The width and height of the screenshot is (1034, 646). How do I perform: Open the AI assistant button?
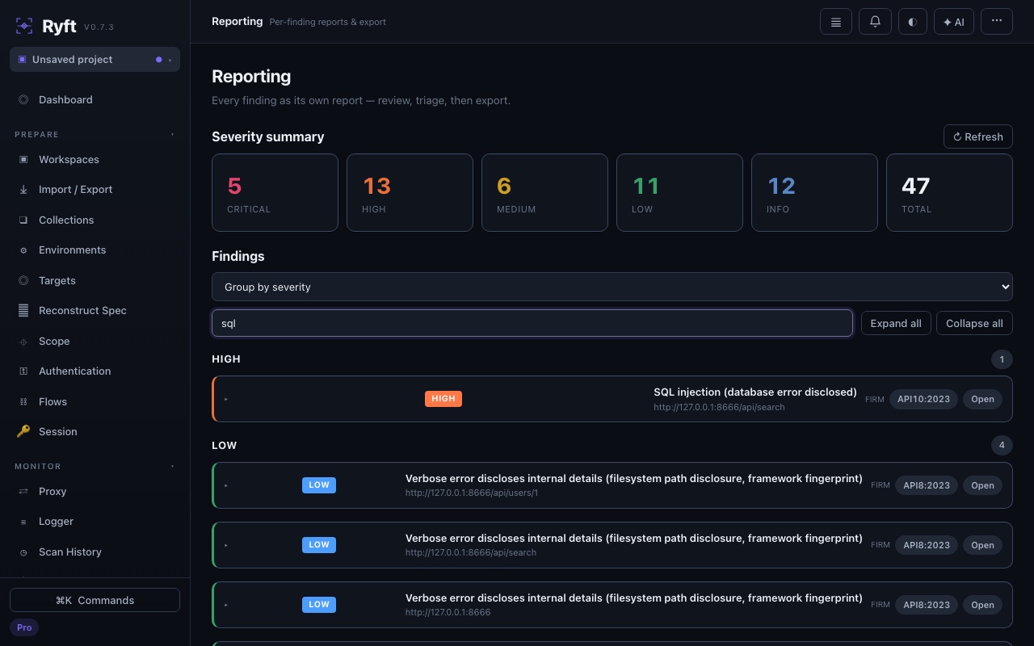(x=954, y=22)
